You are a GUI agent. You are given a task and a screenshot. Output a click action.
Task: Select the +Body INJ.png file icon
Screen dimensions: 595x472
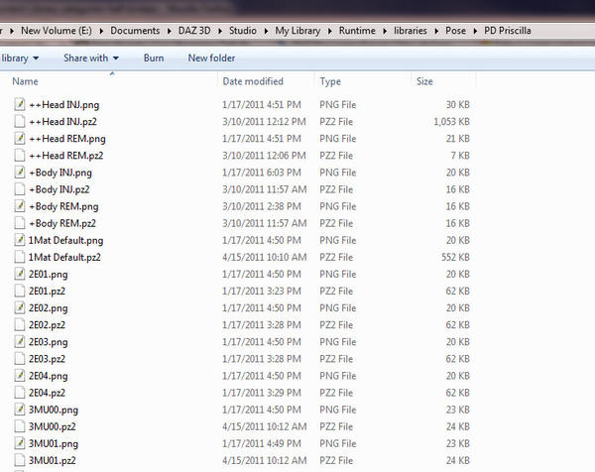point(20,173)
